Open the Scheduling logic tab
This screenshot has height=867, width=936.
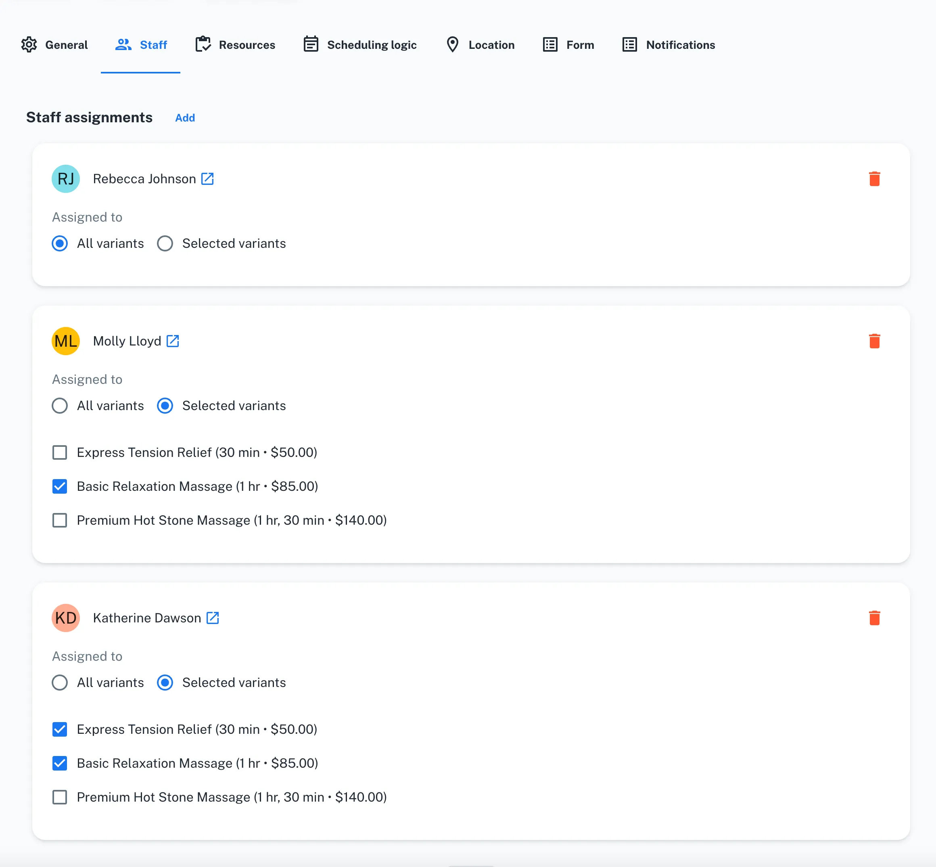[360, 45]
